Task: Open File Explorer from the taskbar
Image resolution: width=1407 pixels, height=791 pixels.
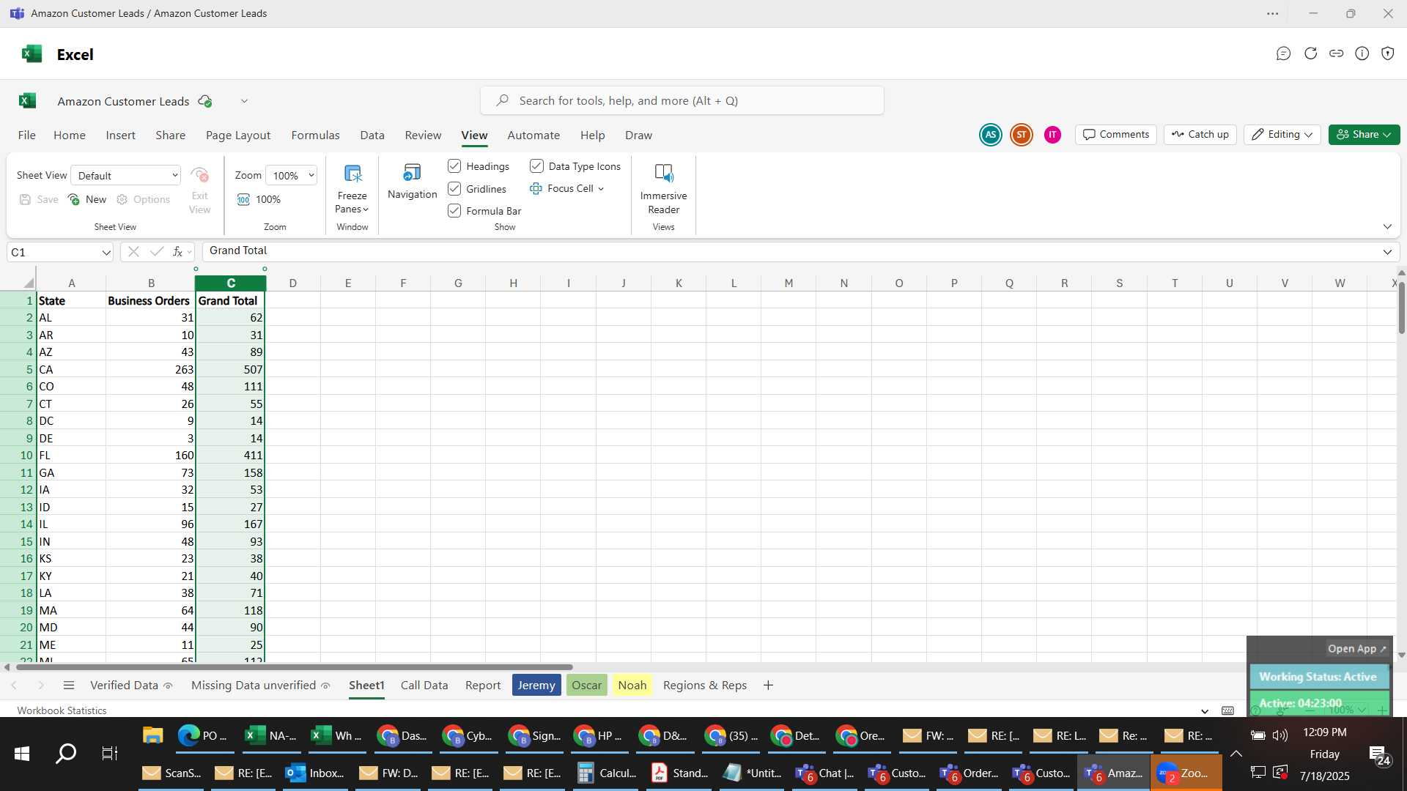Action: (x=152, y=735)
